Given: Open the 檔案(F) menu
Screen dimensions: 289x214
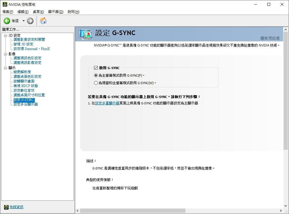Looking at the screenshot, I should click(8, 12).
